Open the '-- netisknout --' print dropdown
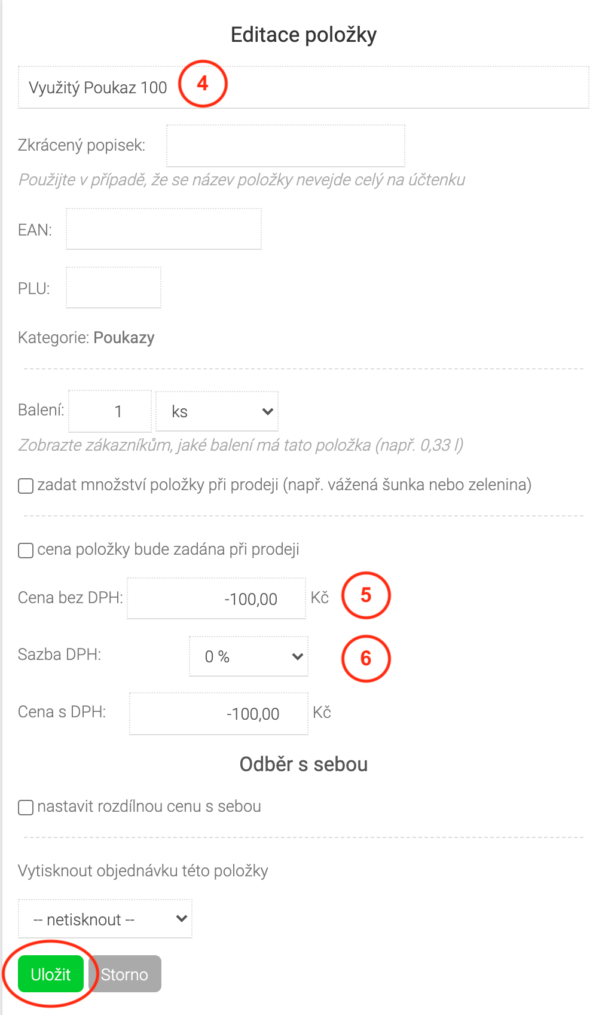 click(x=105, y=919)
